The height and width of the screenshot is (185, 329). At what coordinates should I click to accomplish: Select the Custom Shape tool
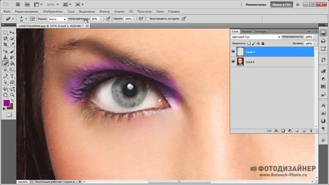[x=12, y=82]
